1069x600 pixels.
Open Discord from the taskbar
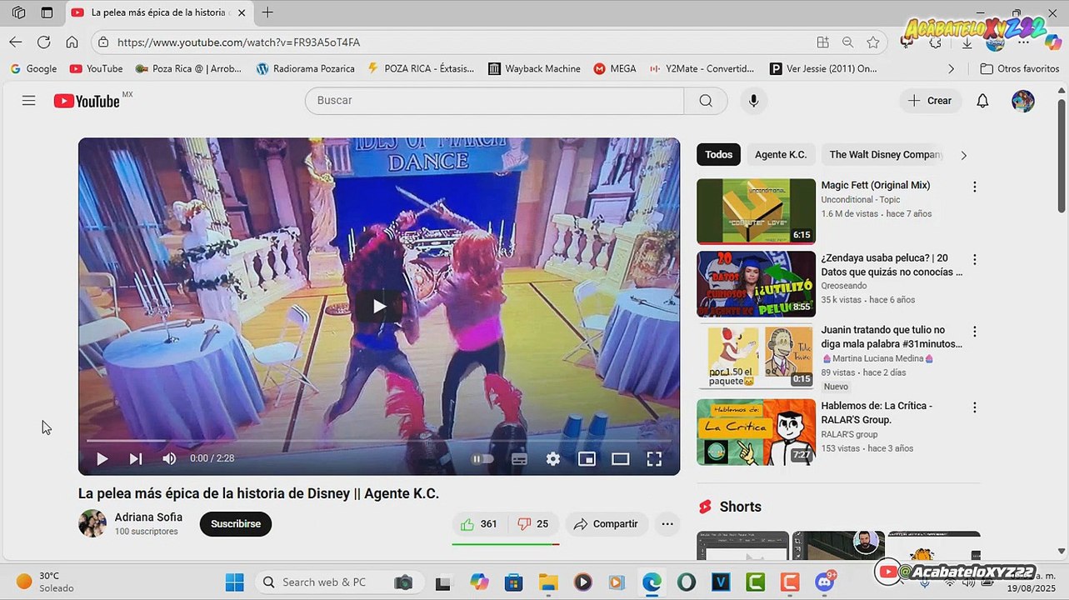pyautogui.click(x=825, y=582)
